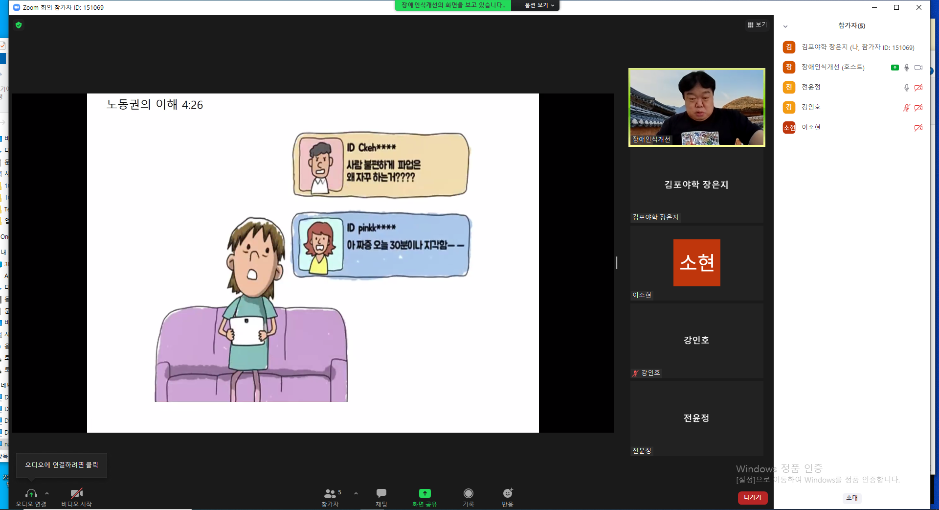Viewport: 939px width, 510px height.
Task: Select the 이소현 video tile with 소현
Action: [697, 263]
